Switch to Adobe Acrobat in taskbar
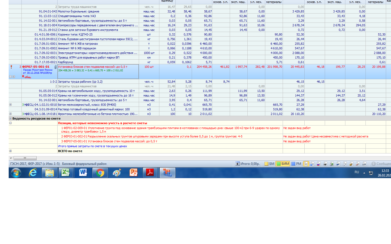 coord(150,173)
